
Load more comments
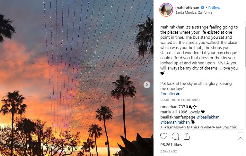pyautogui.click(x=180, y=99)
